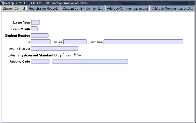The image size is (196, 123).
Task: Click the 'Student Confirmation of Exams' window title
Action: pos(67,3)
